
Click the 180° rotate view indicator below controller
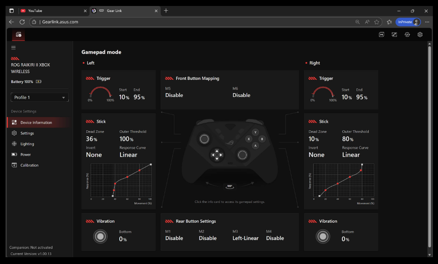[229, 186]
